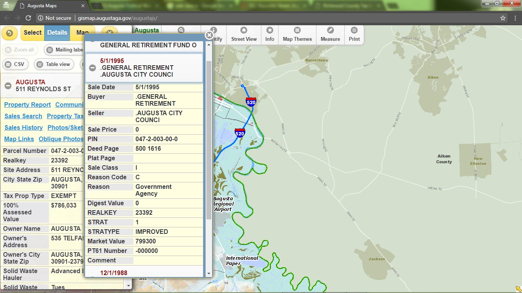Image resolution: width=522 pixels, height=293 pixels.
Task: Click the Tax Prop Type EXEMPT value
Action: (64, 196)
